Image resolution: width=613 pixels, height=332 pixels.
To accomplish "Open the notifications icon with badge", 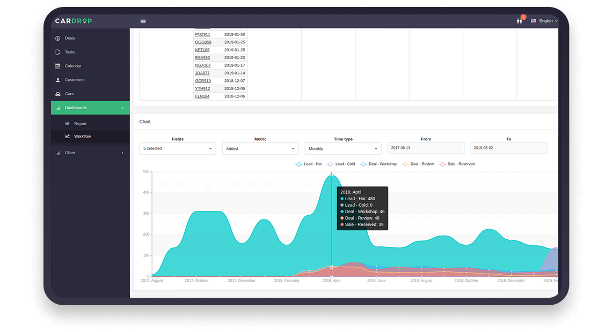I will pyautogui.click(x=519, y=21).
